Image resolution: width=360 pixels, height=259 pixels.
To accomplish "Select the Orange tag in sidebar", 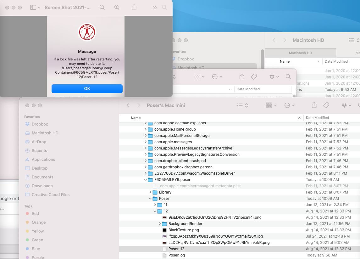I will tap(36, 222).
